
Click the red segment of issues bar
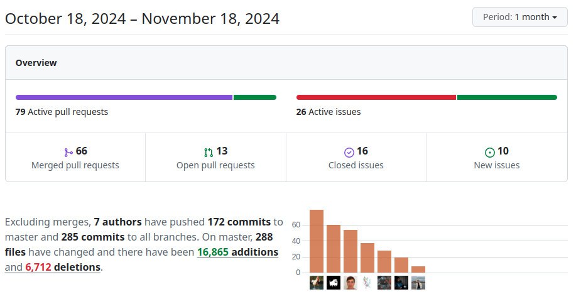tap(376, 97)
